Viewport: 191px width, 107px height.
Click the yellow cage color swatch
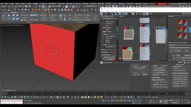point(146,75)
